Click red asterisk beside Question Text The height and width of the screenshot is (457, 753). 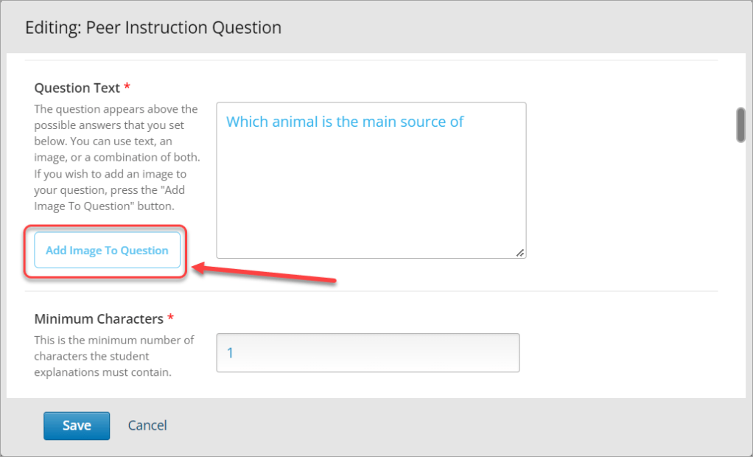[127, 88]
